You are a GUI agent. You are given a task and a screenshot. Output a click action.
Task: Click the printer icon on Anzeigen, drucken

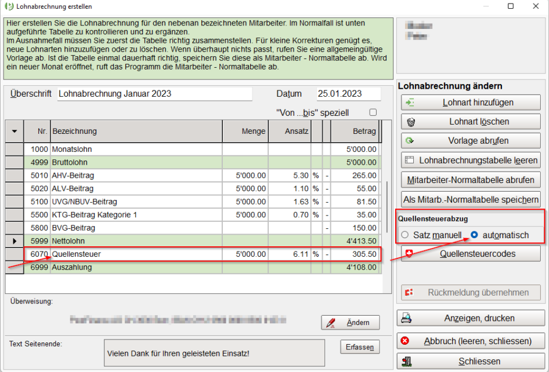[406, 318]
